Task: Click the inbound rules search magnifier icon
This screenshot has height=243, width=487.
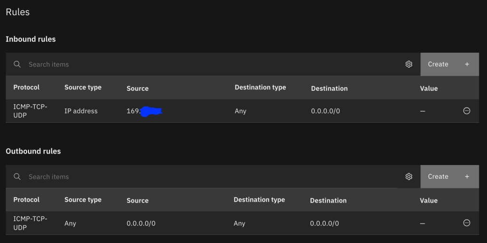Action: coord(17,64)
